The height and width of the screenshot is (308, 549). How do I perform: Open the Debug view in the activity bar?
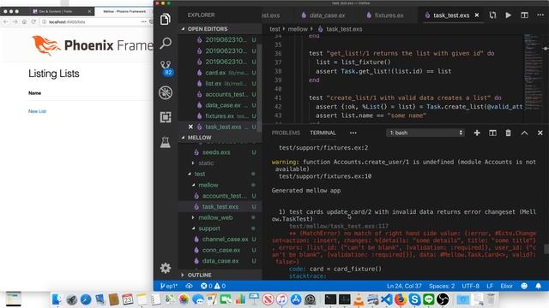(x=166, y=92)
